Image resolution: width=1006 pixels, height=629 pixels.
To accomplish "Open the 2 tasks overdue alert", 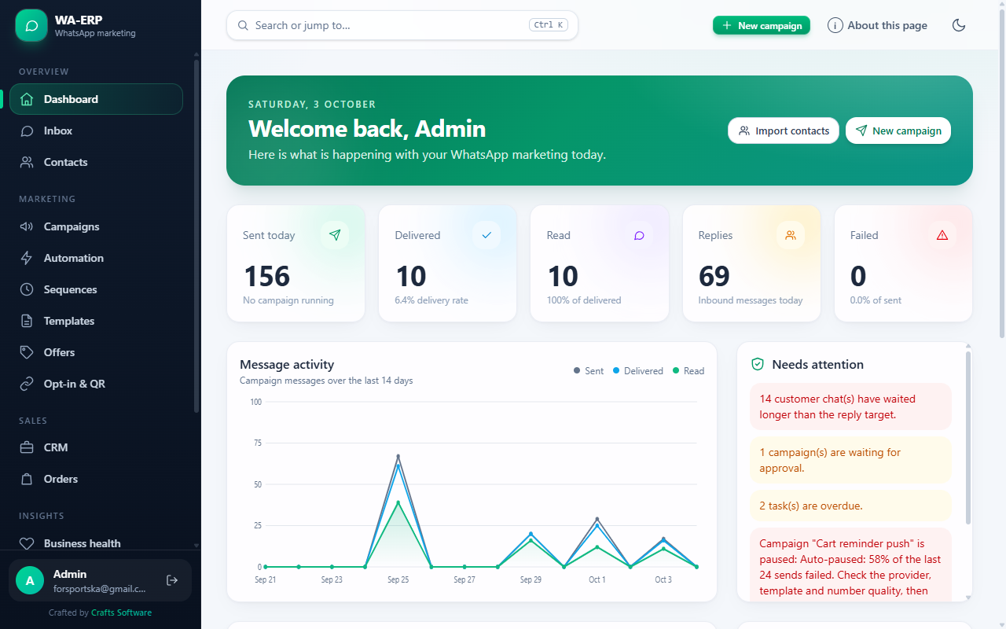I will pos(850,506).
